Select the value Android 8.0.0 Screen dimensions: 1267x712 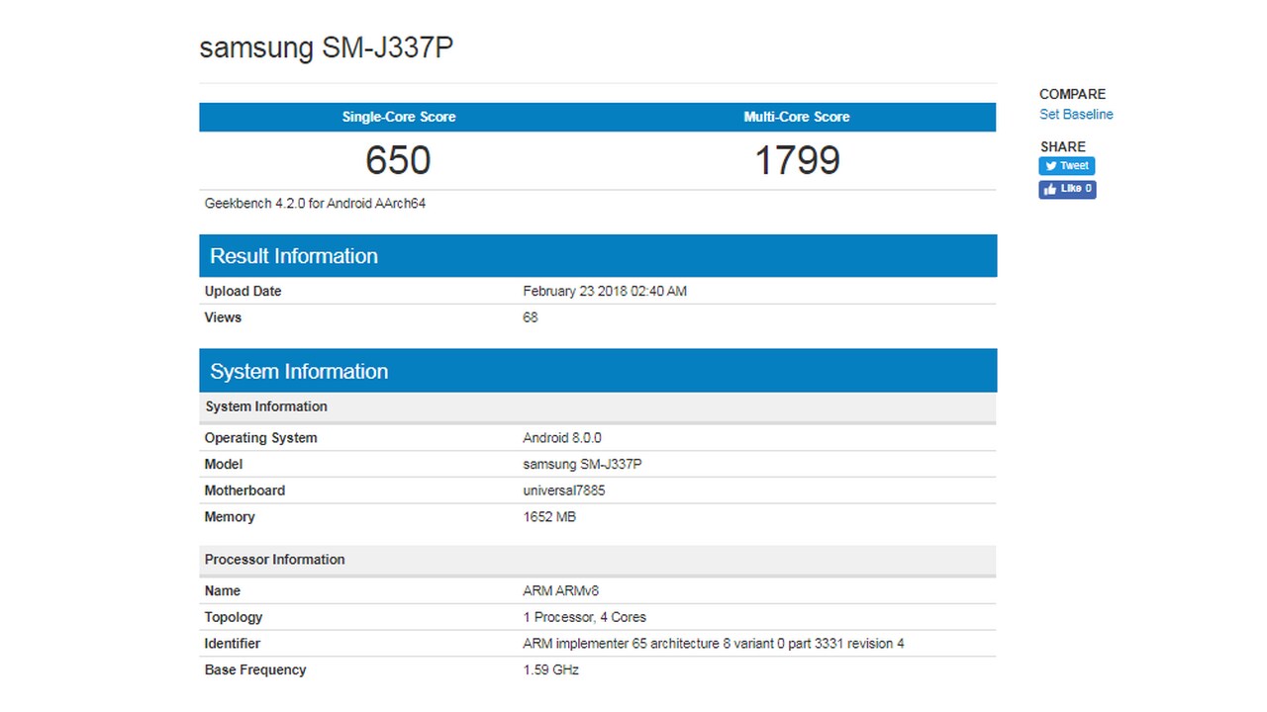tap(562, 438)
